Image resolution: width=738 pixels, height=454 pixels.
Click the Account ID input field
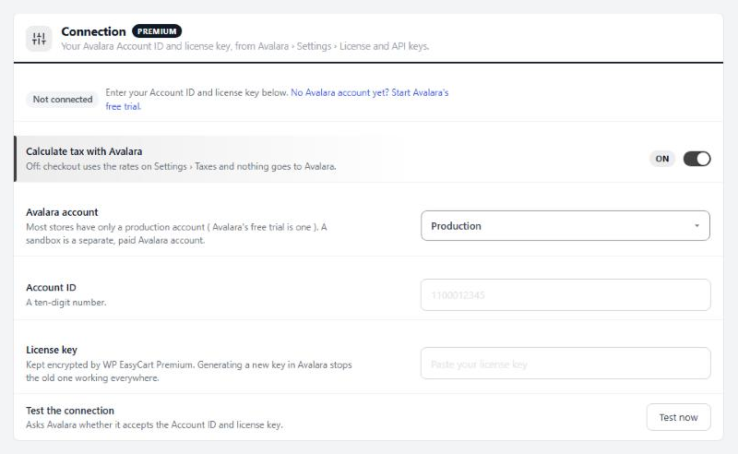[x=565, y=294]
